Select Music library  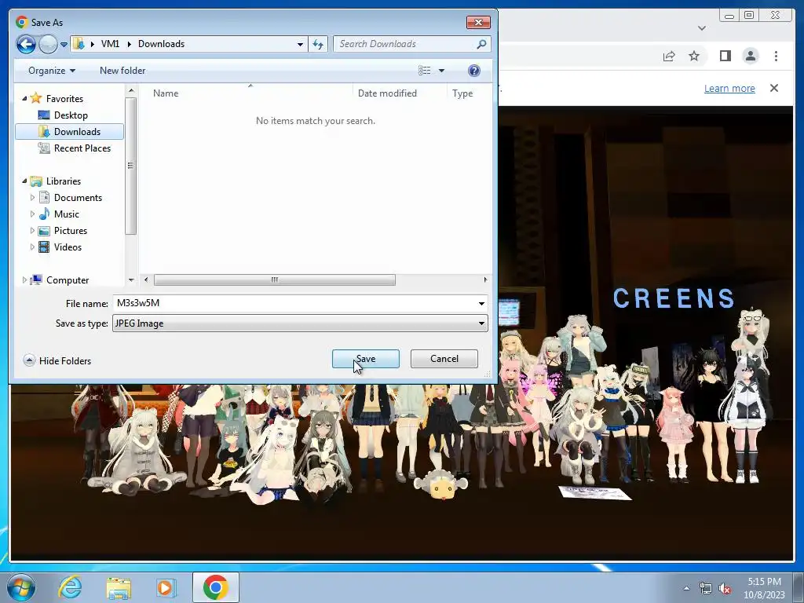tap(60, 214)
